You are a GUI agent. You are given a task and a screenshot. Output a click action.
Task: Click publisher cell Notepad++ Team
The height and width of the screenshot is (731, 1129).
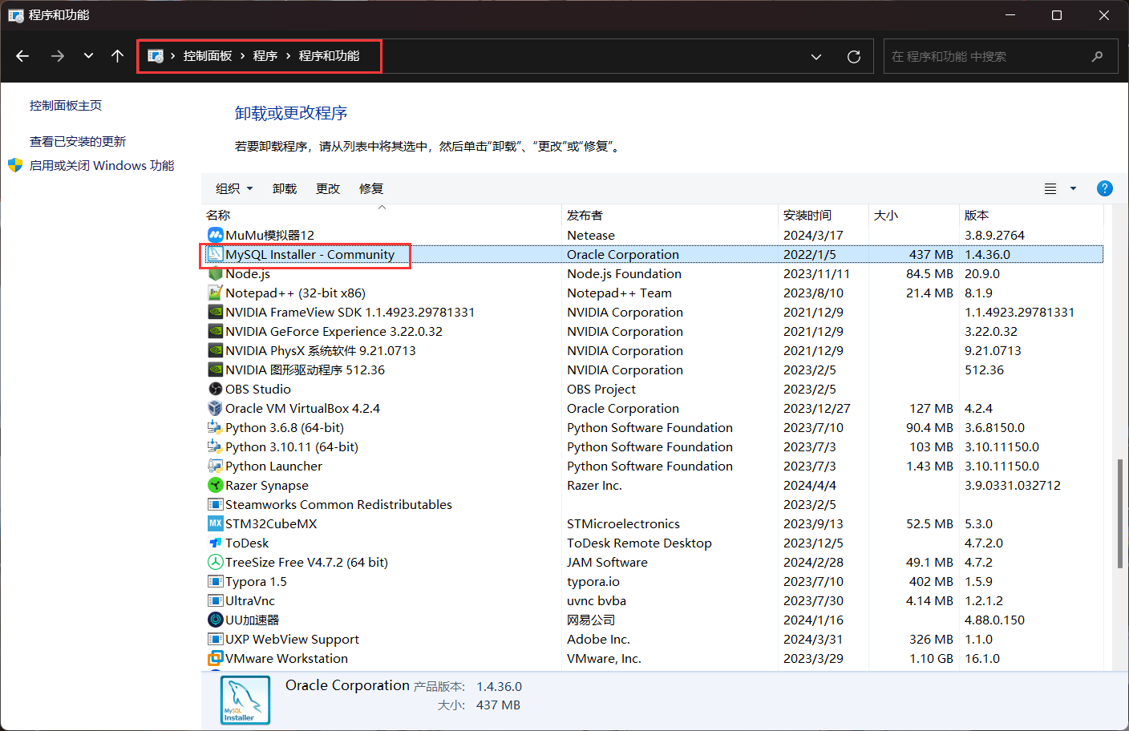[619, 293]
